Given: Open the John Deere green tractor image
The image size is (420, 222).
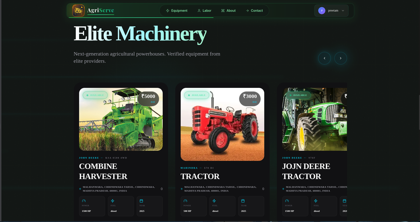Looking at the screenshot, I should (x=314, y=119).
